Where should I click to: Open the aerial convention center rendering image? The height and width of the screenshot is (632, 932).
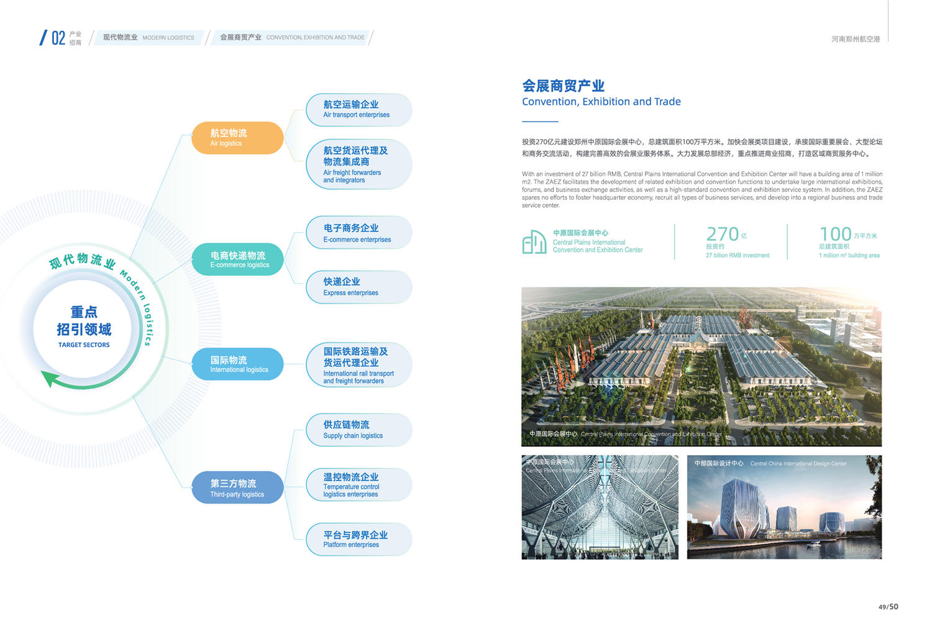coord(701,366)
